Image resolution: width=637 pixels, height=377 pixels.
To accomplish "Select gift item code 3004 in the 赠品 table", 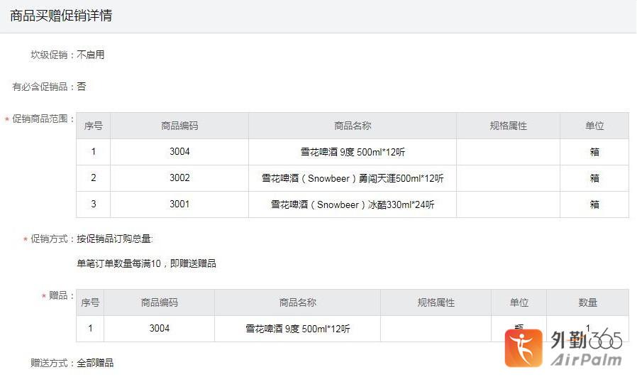I will [159, 328].
